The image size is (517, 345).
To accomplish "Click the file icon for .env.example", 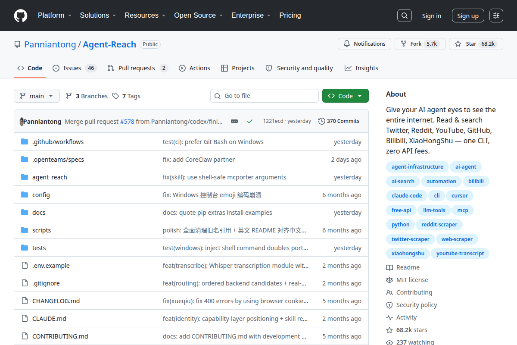I will coord(25,266).
